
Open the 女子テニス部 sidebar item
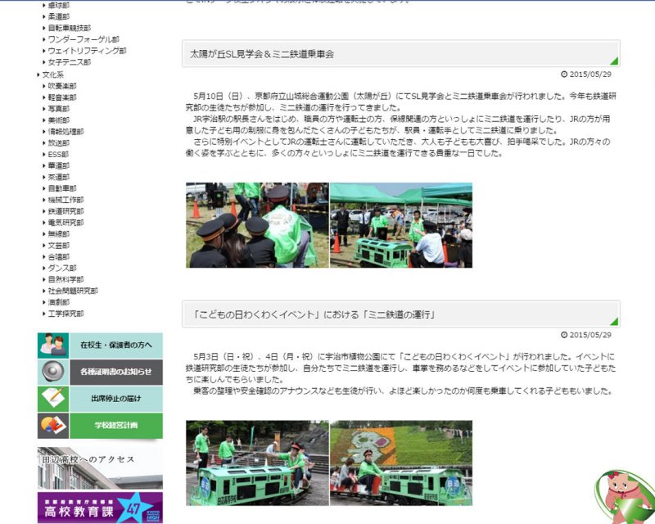click(70, 62)
